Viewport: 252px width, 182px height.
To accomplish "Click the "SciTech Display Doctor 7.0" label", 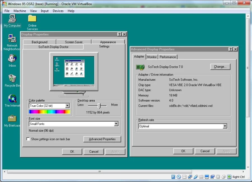I will (165, 67).
